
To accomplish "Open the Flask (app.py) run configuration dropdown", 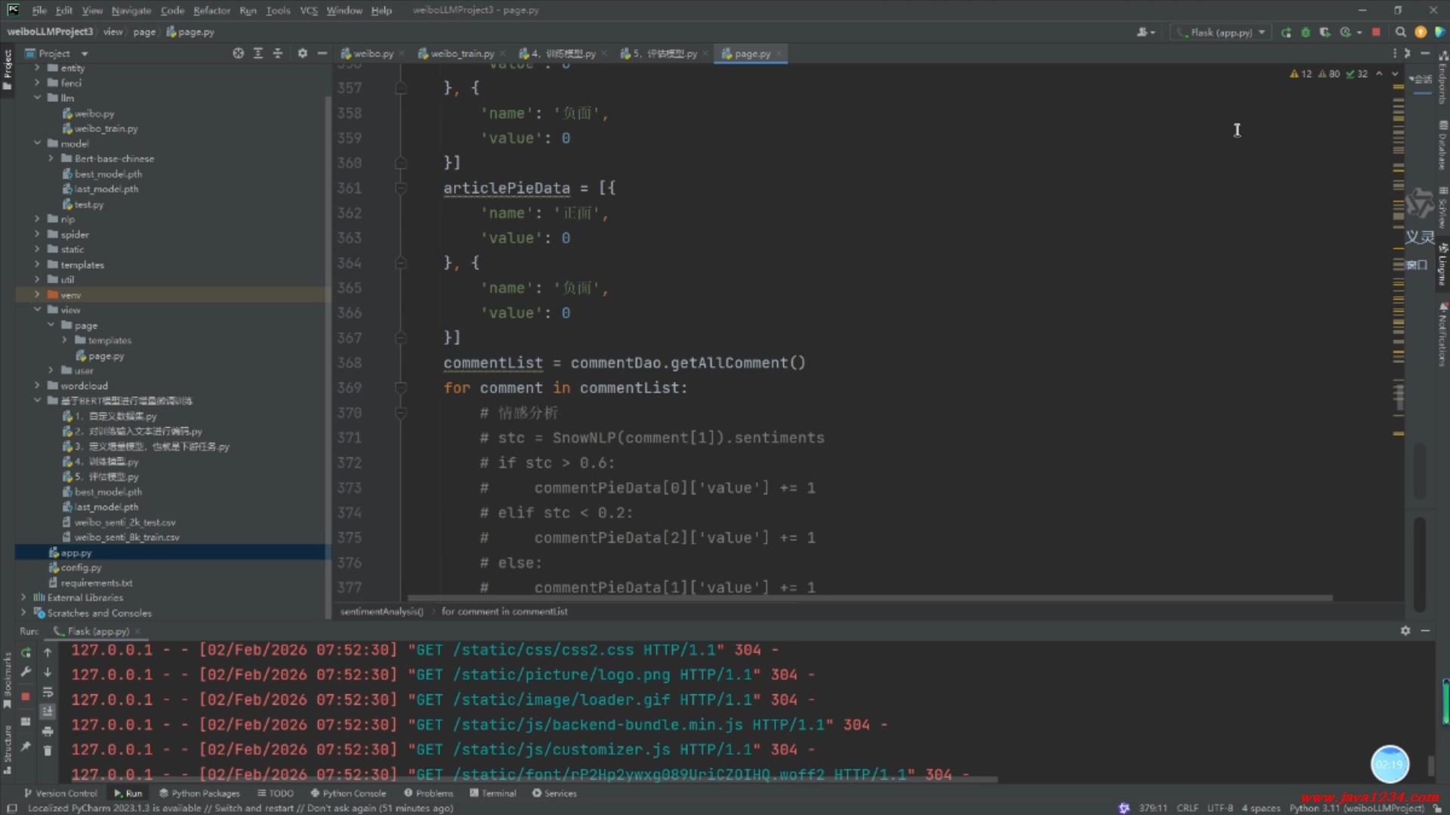I will point(1221,32).
